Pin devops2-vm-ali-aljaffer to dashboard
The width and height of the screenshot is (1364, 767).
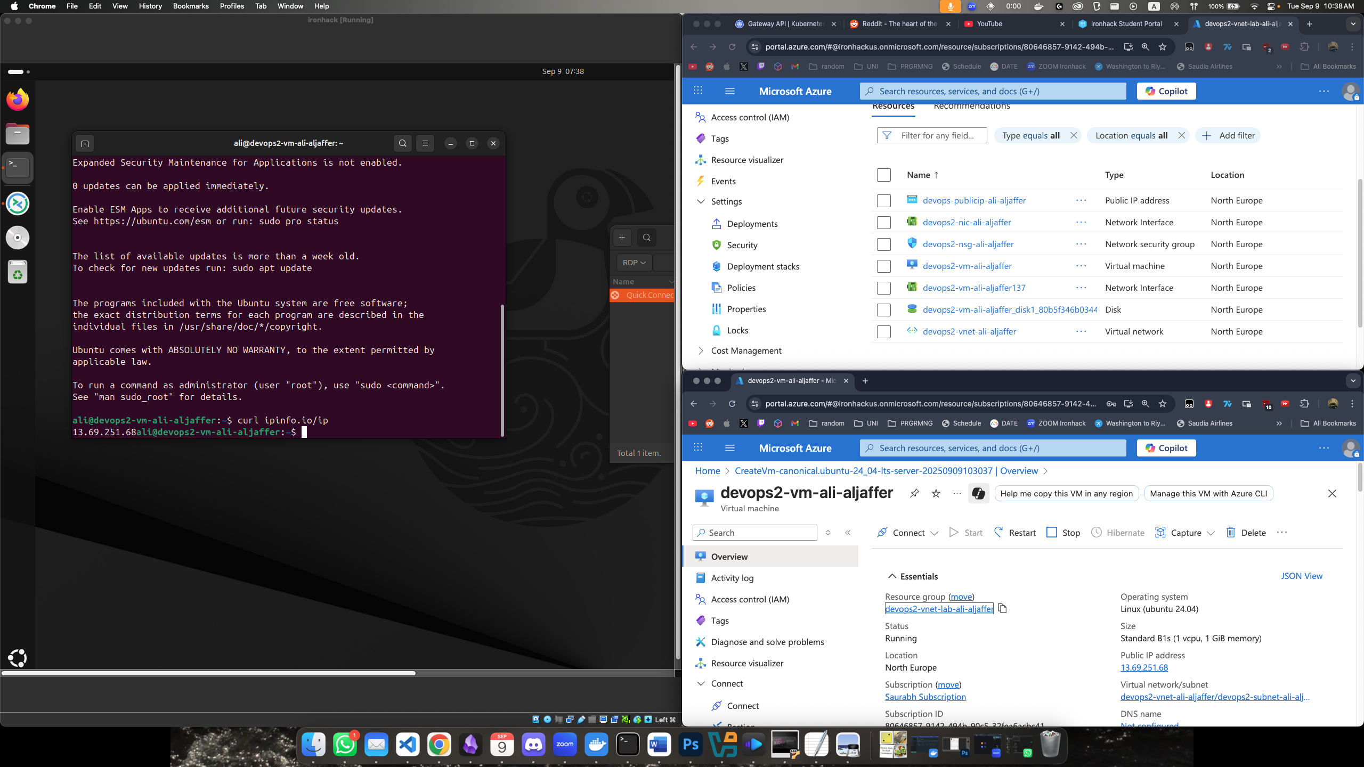(x=915, y=493)
